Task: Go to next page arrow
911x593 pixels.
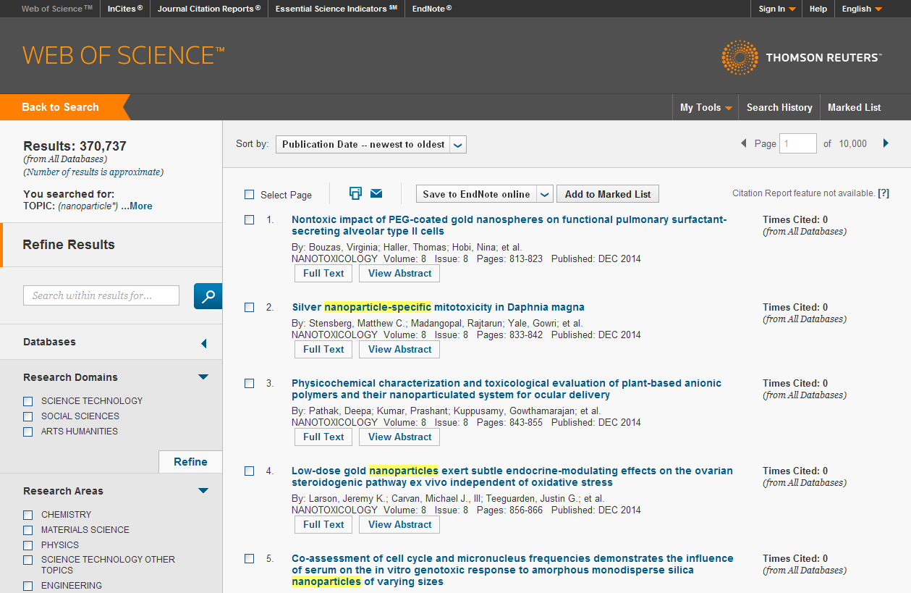Action: [886, 143]
